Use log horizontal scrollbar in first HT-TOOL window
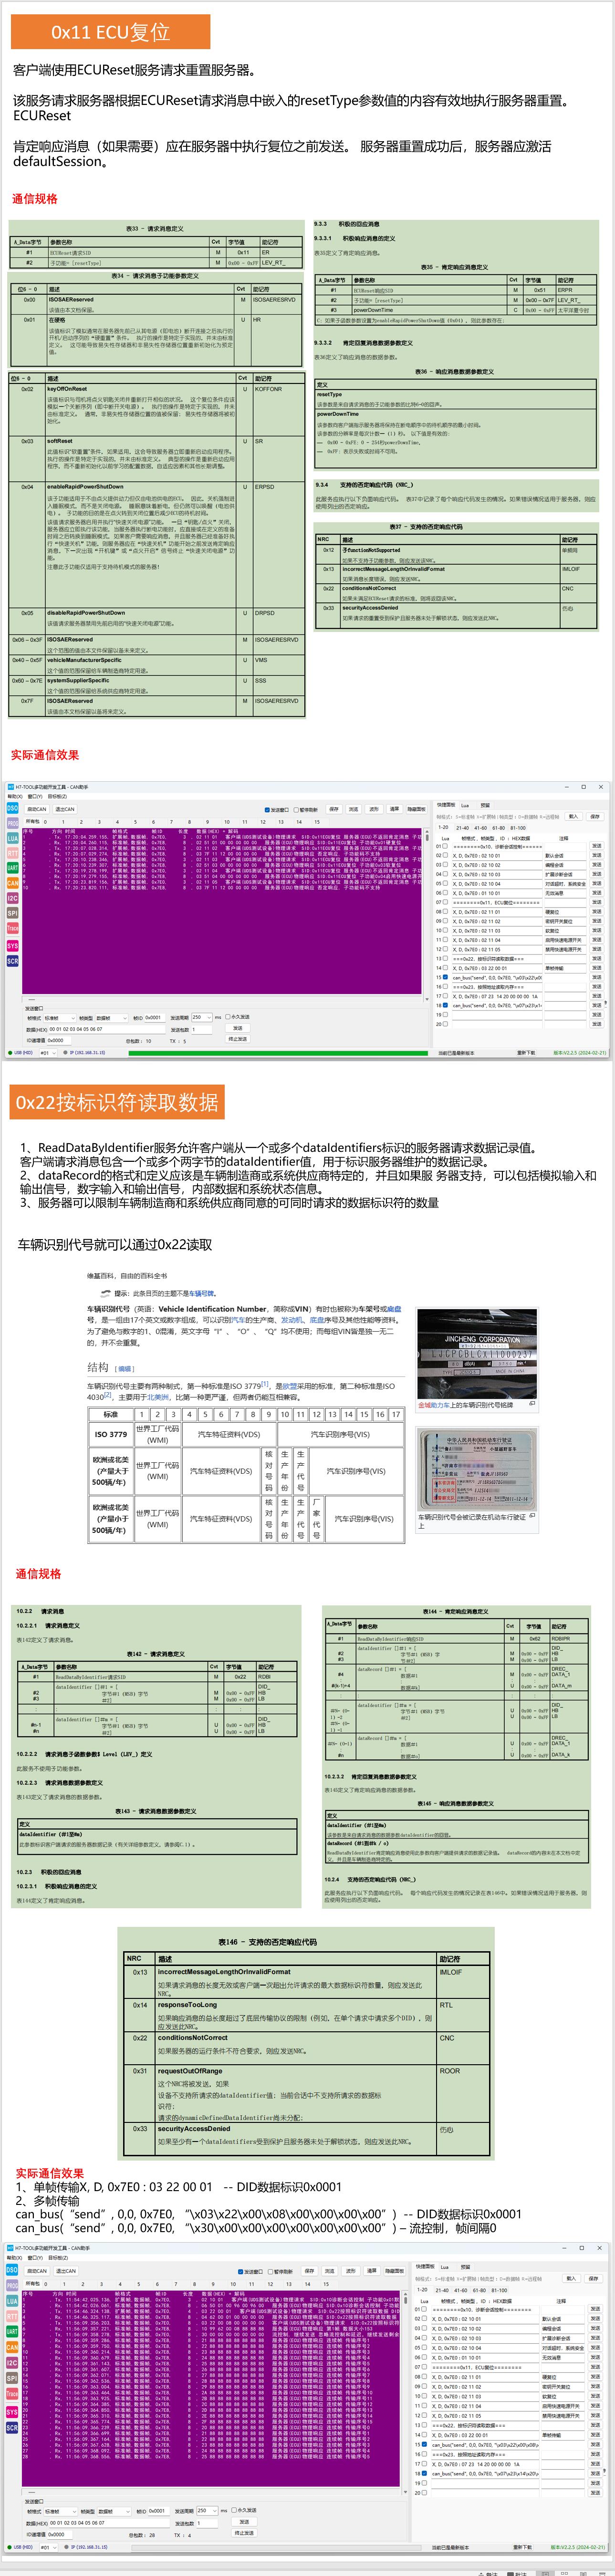The image size is (615, 2576). [x=222, y=999]
